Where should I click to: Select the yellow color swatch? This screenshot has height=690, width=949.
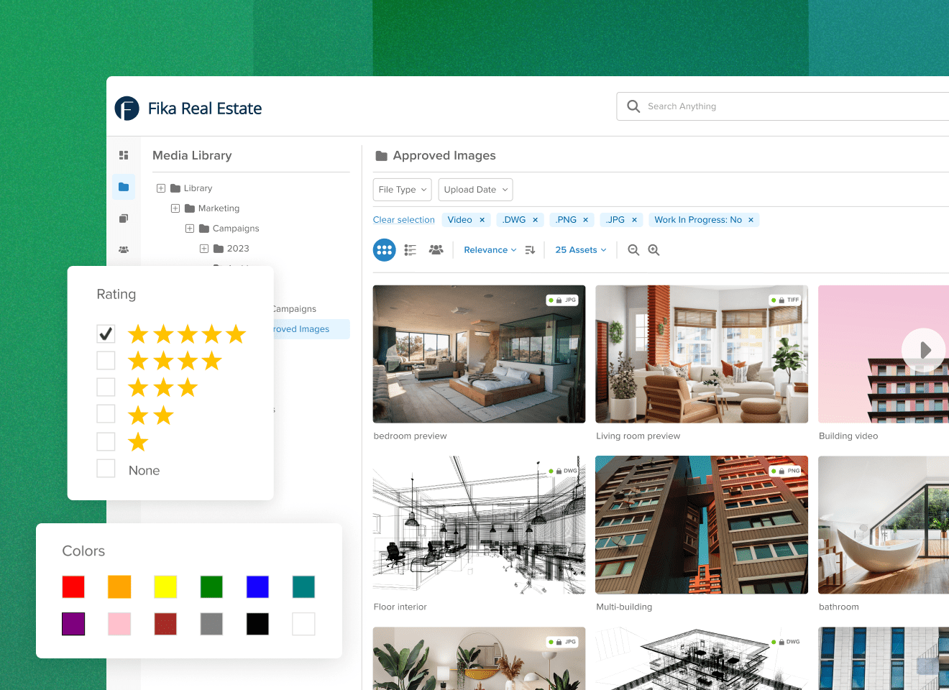click(165, 586)
